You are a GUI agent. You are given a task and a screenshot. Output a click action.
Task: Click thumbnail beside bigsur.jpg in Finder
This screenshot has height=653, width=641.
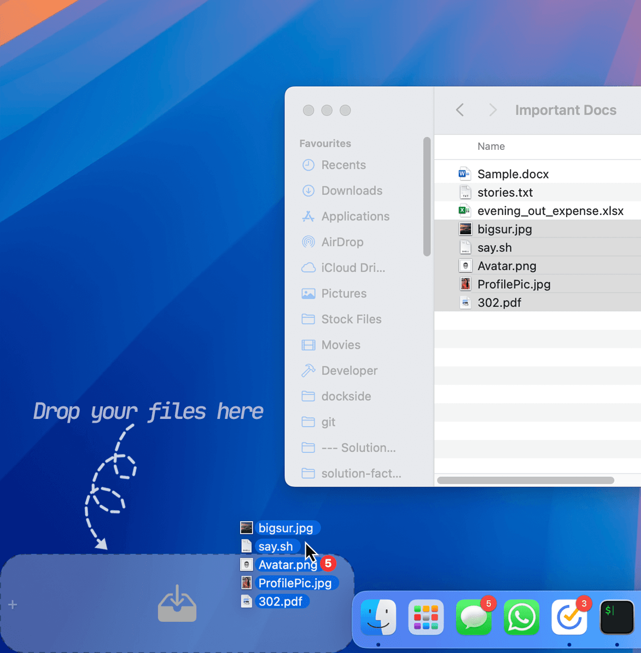point(465,229)
